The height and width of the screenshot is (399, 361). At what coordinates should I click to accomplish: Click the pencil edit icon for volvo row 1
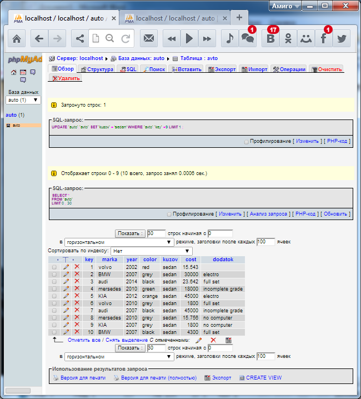[66, 267]
